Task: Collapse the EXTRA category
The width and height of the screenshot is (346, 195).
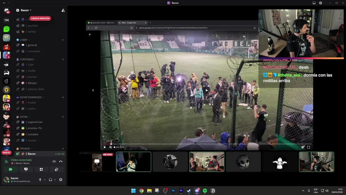Action: [x=23, y=117]
